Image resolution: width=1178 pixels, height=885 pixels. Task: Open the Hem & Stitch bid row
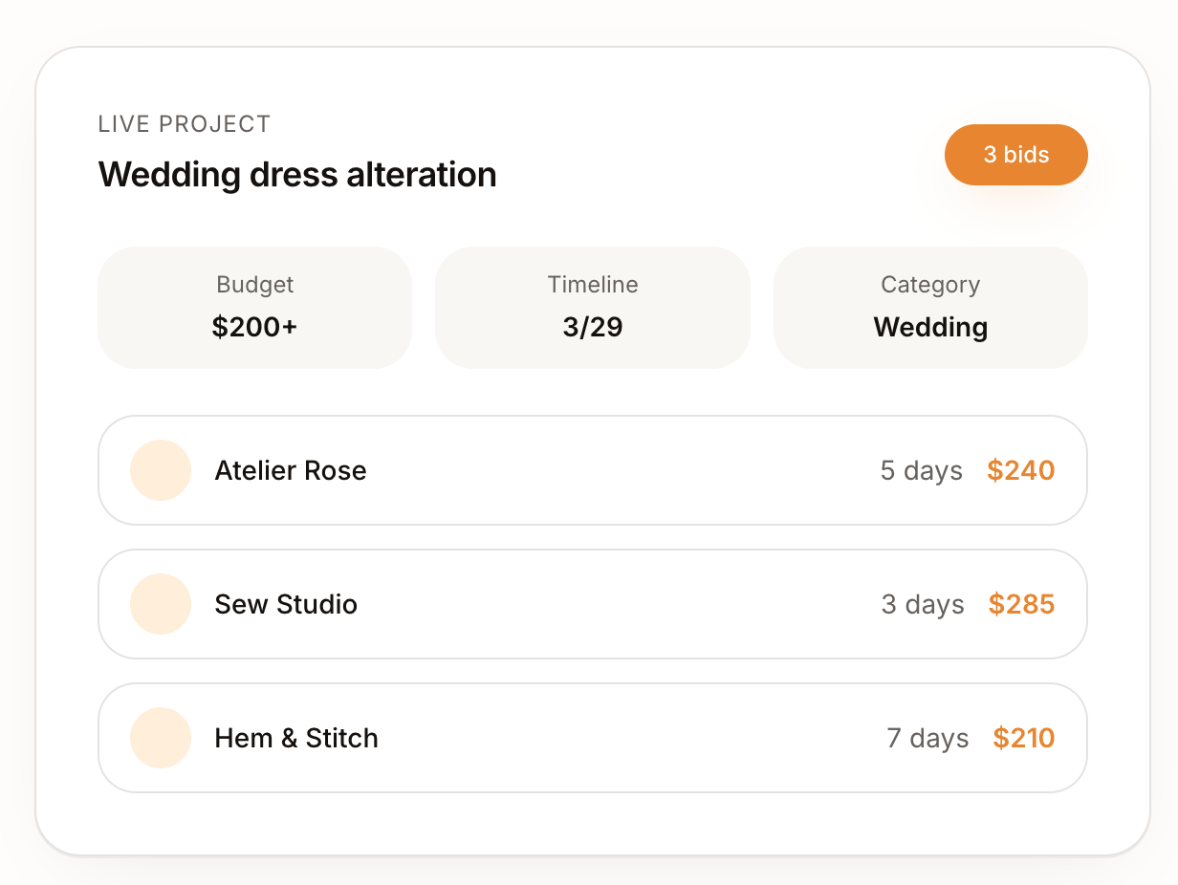click(593, 738)
